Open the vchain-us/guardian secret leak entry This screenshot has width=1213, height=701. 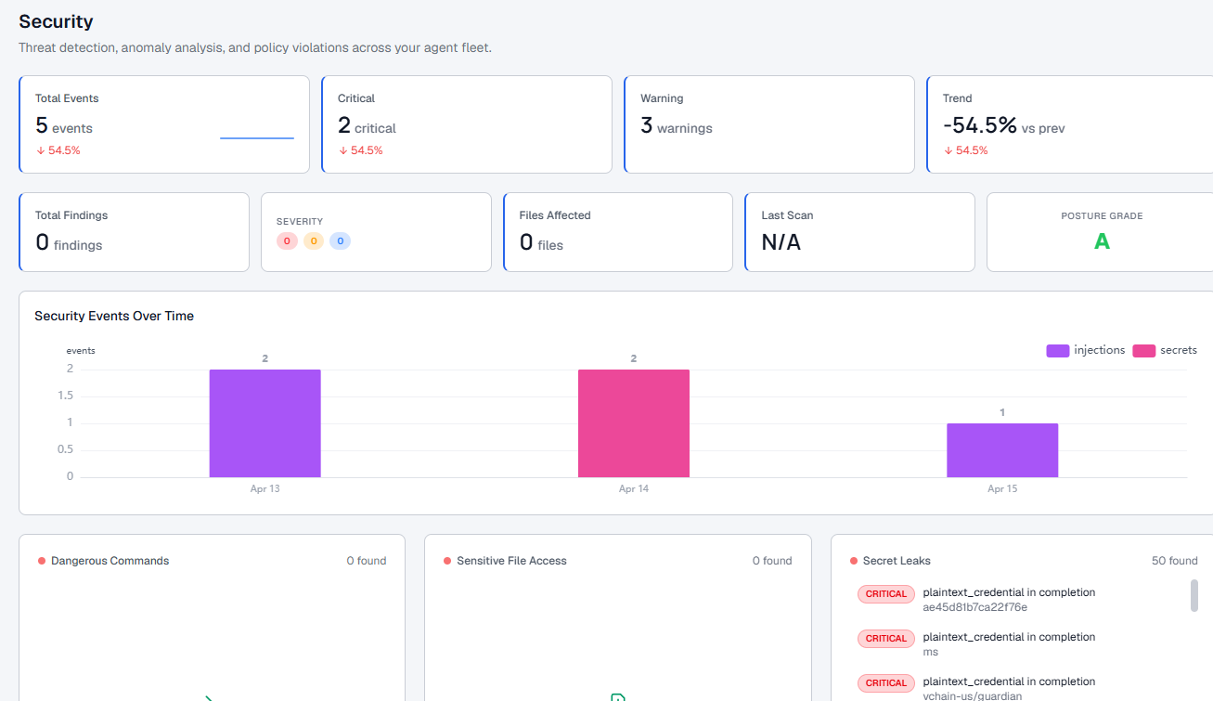tap(1008, 688)
